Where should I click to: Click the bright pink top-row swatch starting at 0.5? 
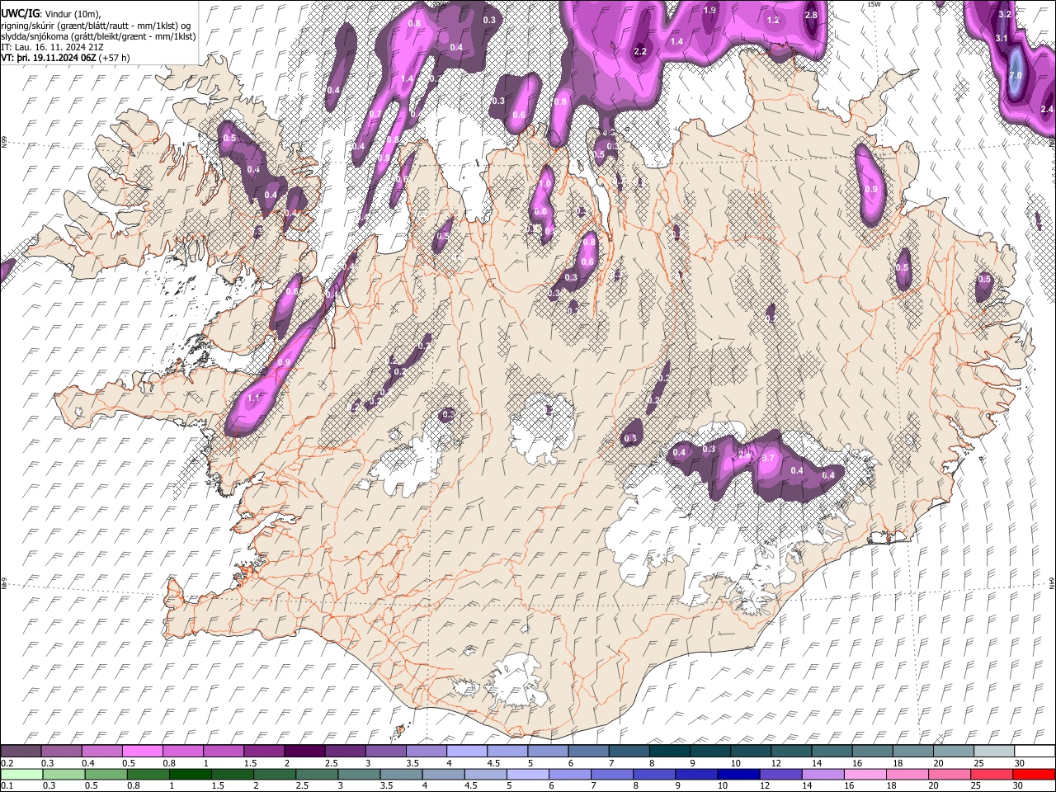tap(142, 752)
